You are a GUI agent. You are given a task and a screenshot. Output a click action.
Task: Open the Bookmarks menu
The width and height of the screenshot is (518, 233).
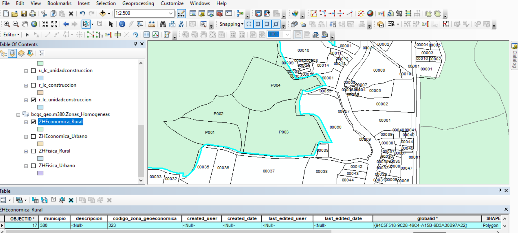click(x=59, y=3)
